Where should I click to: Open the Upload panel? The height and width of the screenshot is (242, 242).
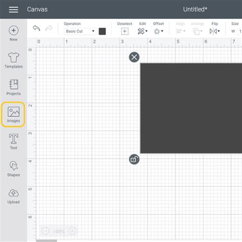(14, 196)
